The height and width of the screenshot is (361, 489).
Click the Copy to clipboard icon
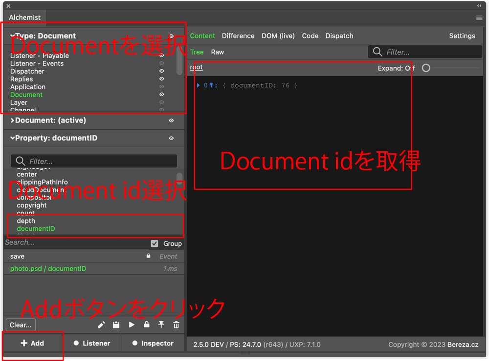[x=116, y=324]
